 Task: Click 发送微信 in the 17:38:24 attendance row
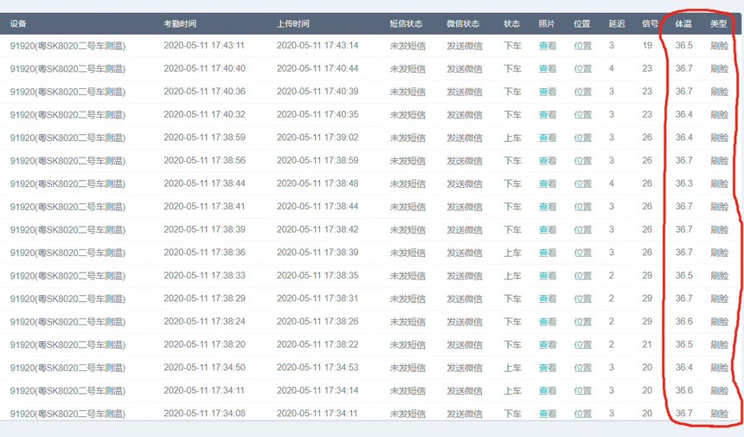coord(465,322)
